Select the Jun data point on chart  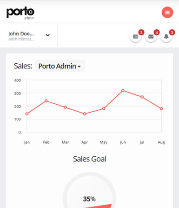(x=123, y=90)
